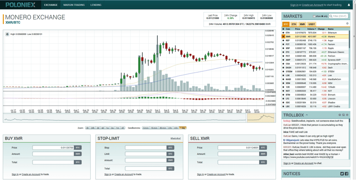The width and height of the screenshot is (356, 180).
Task: Open the Lending tab
Action: click(x=96, y=5)
